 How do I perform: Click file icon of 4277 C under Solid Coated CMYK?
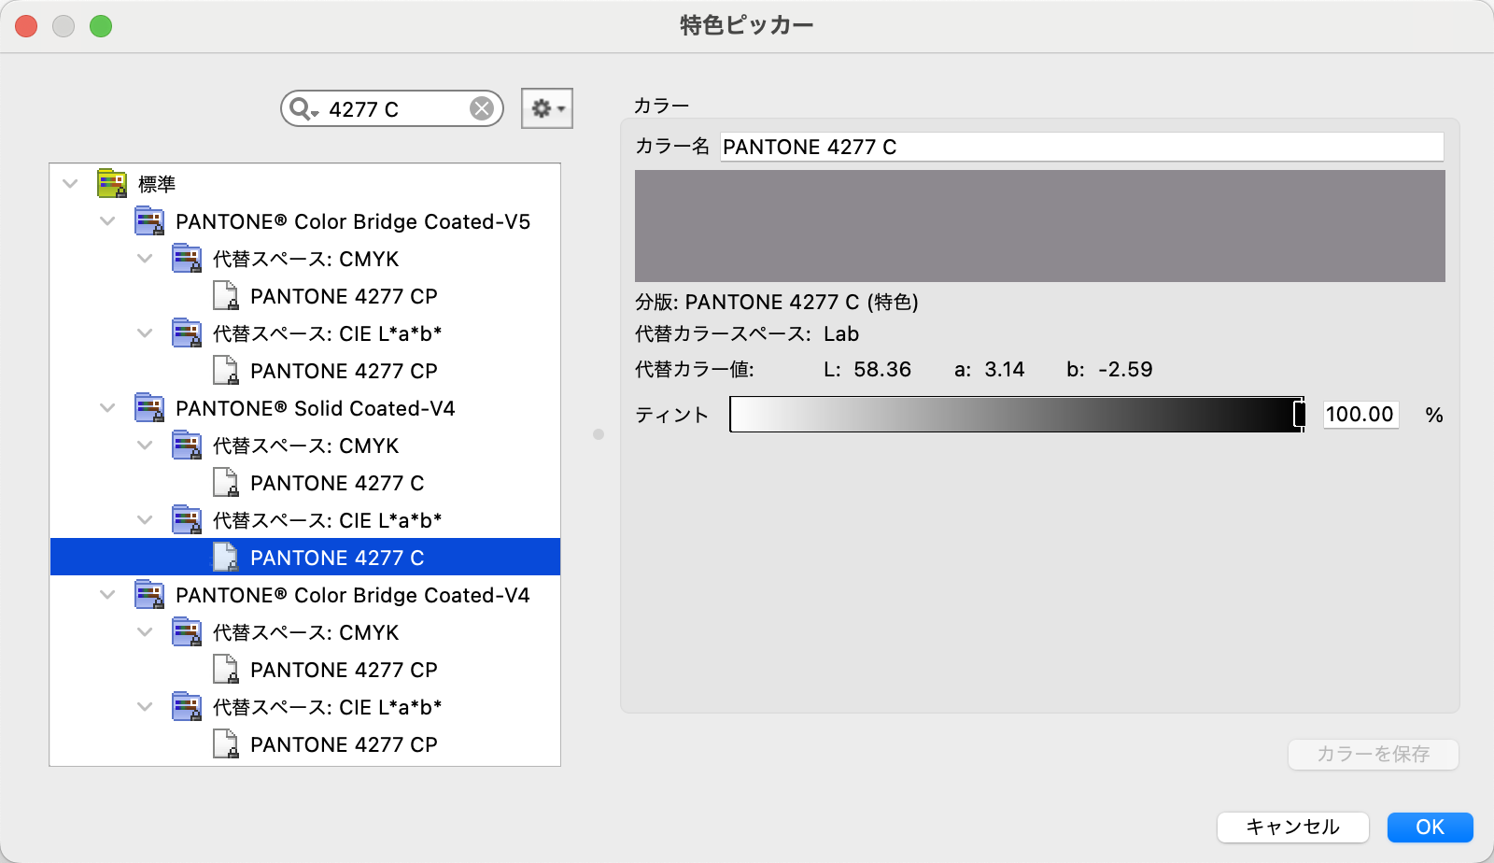tap(225, 482)
